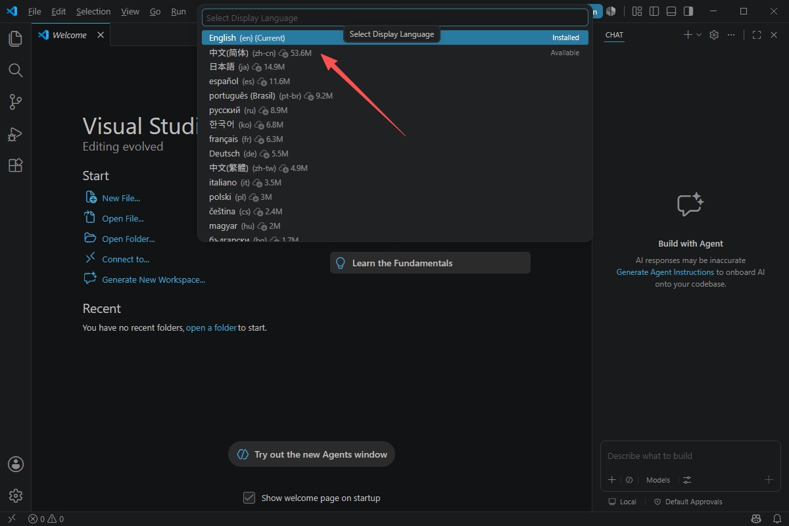Open the Configure Tools sliders icon in chat
This screenshot has width=789, height=526.
(x=687, y=480)
